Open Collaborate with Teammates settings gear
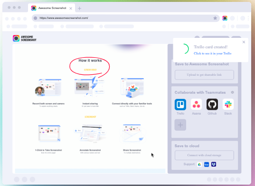This screenshot has height=186, width=255. [x=232, y=92]
